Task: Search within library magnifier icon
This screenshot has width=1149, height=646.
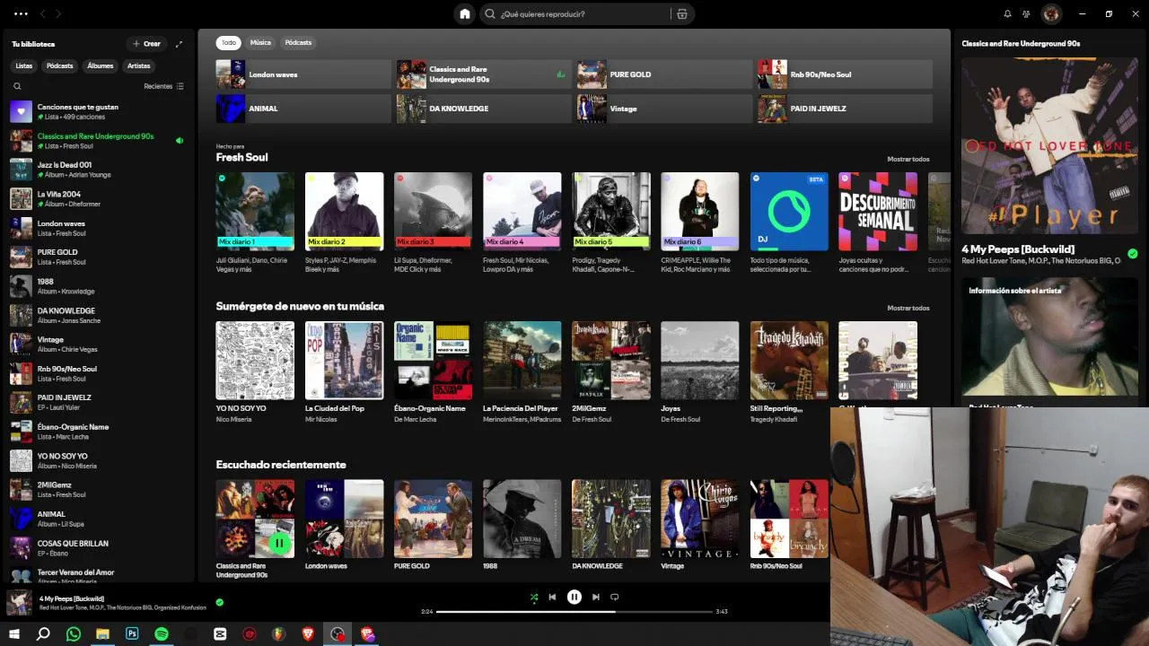Action: pos(17,86)
